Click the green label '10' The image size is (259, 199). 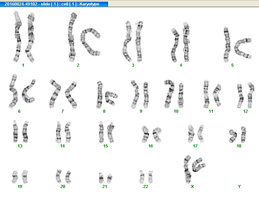coord(176,111)
